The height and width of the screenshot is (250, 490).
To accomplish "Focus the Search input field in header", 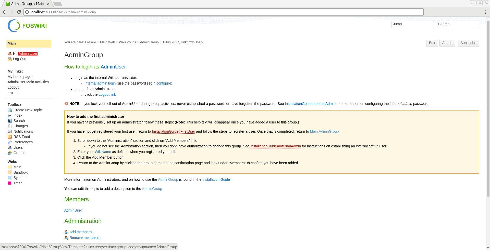I will [458, 24].
